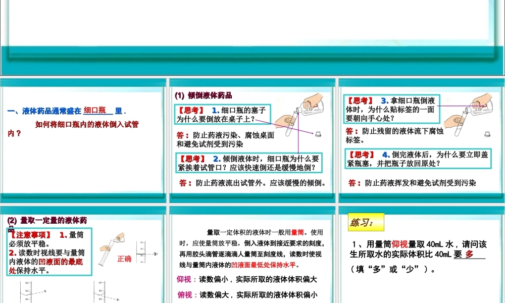Click the answer 防止药液挥发和避免试剂受到污染
Image resolution: width=505 pixels, height=303 pixels.
pos(412,183)
